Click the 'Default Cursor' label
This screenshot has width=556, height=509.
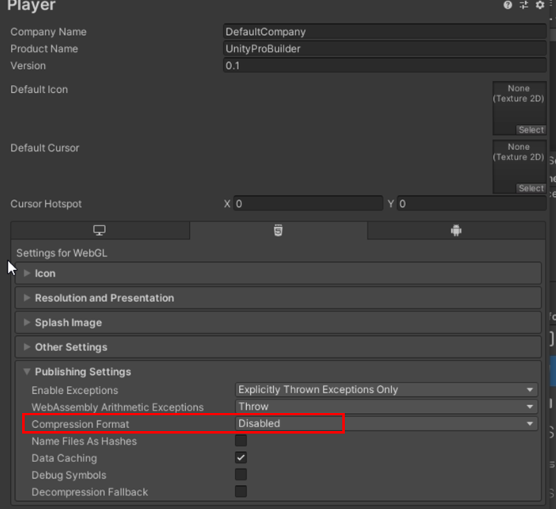coord(44,148)
